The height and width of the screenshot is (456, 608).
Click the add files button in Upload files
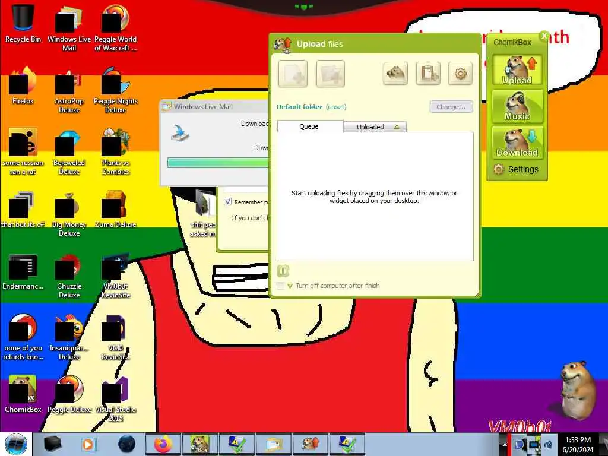click(x=293, y=73)
